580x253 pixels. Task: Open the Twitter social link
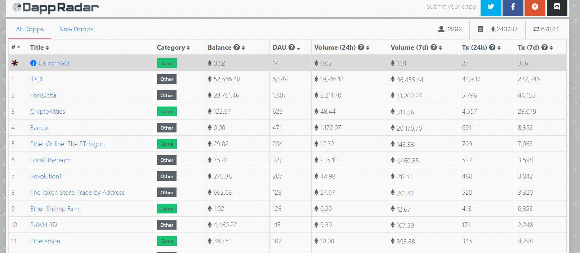[x=491, y=7]
